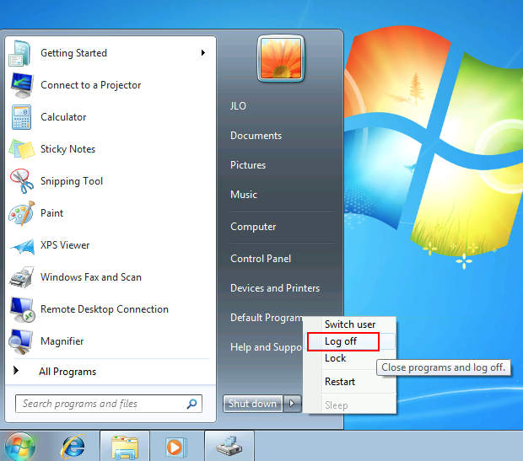523x461 pixels.
Task: Open Control Panel link
Action: pos(261,259)
